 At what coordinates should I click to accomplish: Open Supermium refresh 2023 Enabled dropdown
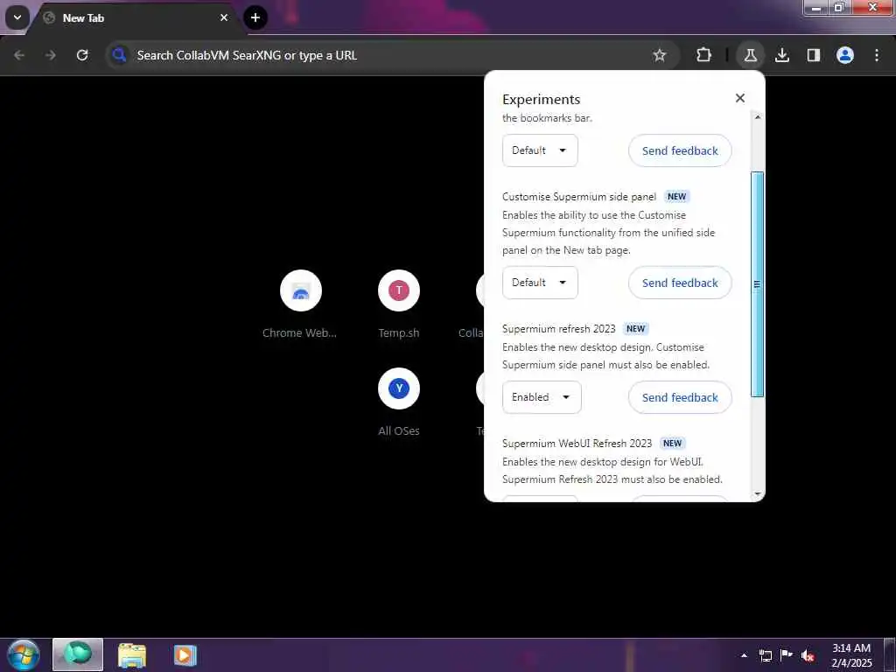pos(542,397)
